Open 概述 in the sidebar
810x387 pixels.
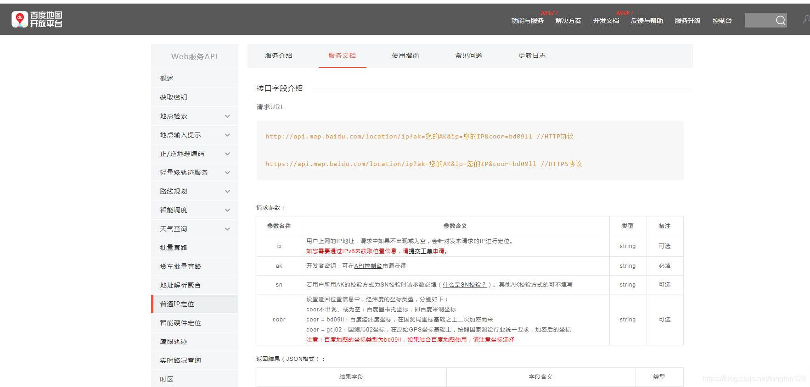[x=195, y=78]
